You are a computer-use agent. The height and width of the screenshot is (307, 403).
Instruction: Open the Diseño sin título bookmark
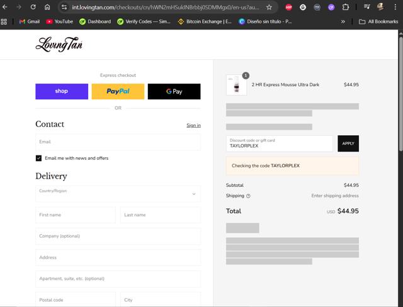(265, 21)
